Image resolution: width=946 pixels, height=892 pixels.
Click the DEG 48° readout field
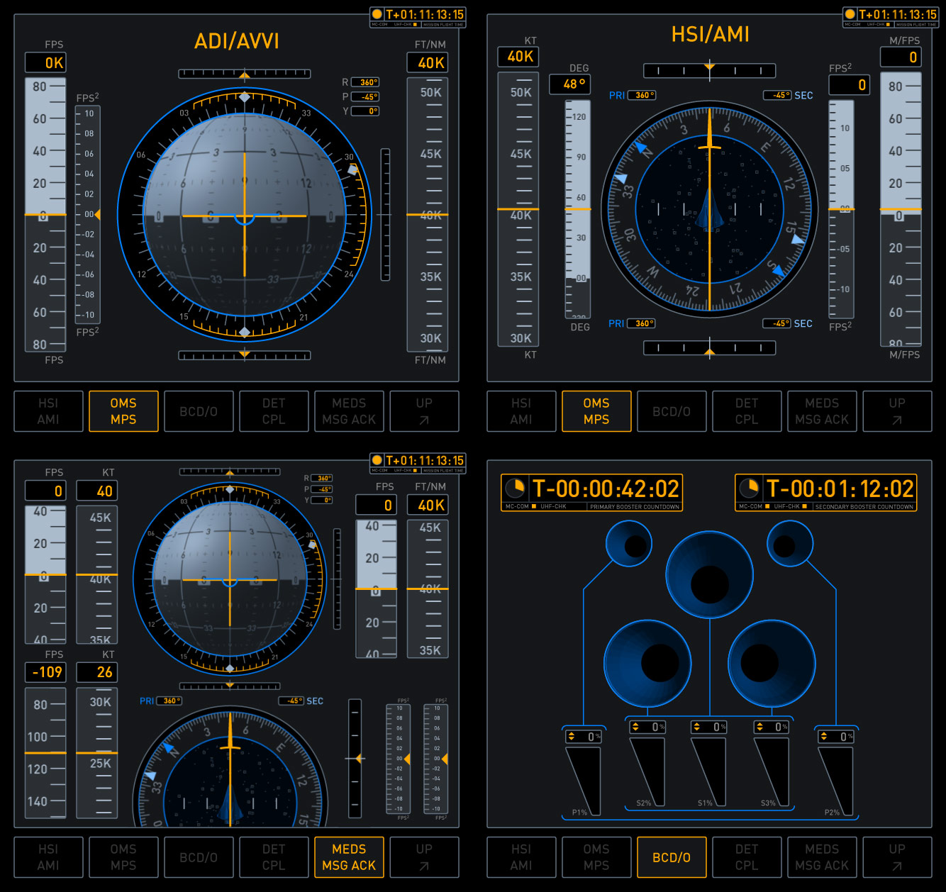[x=574, y=84]
